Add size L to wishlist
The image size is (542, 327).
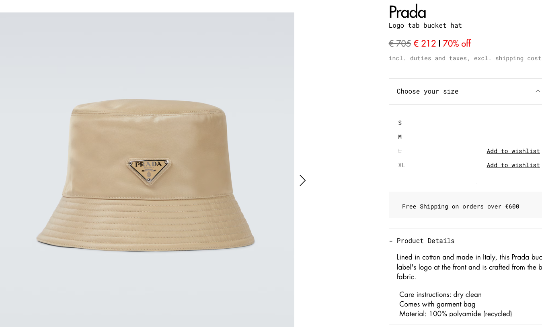(513, 151)
